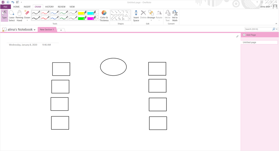This screenshot has height=151, width=279.
Task: Click the Insert Space tool
Action: (136, 16)
